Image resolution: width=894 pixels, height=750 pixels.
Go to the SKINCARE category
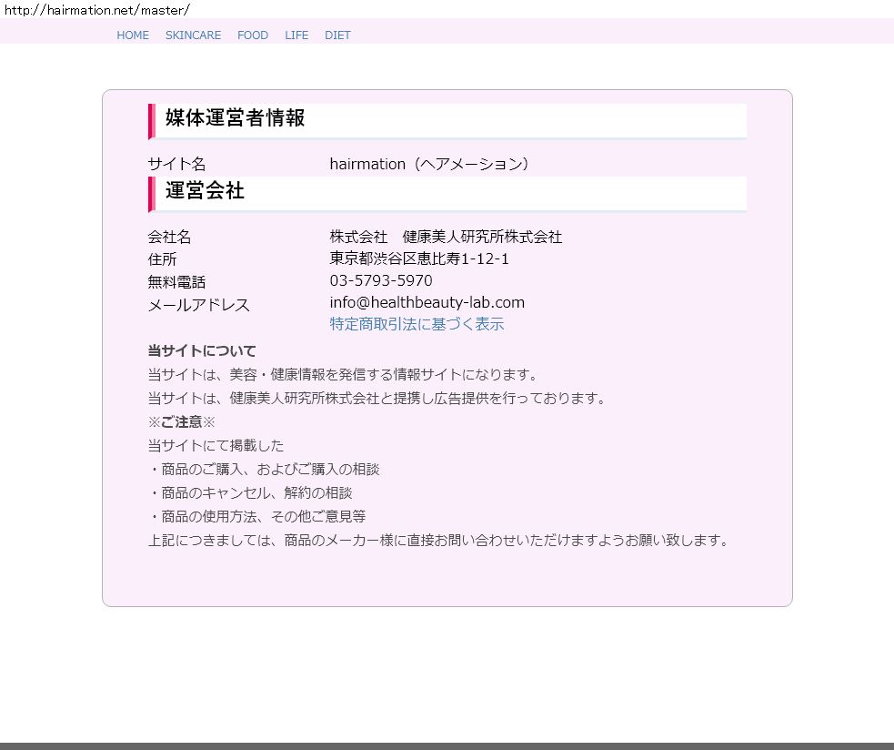point(193,35)
